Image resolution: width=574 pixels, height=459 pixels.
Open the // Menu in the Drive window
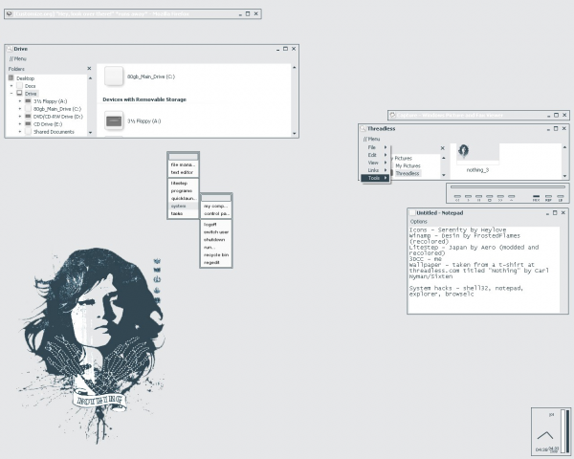pos(18,58)
